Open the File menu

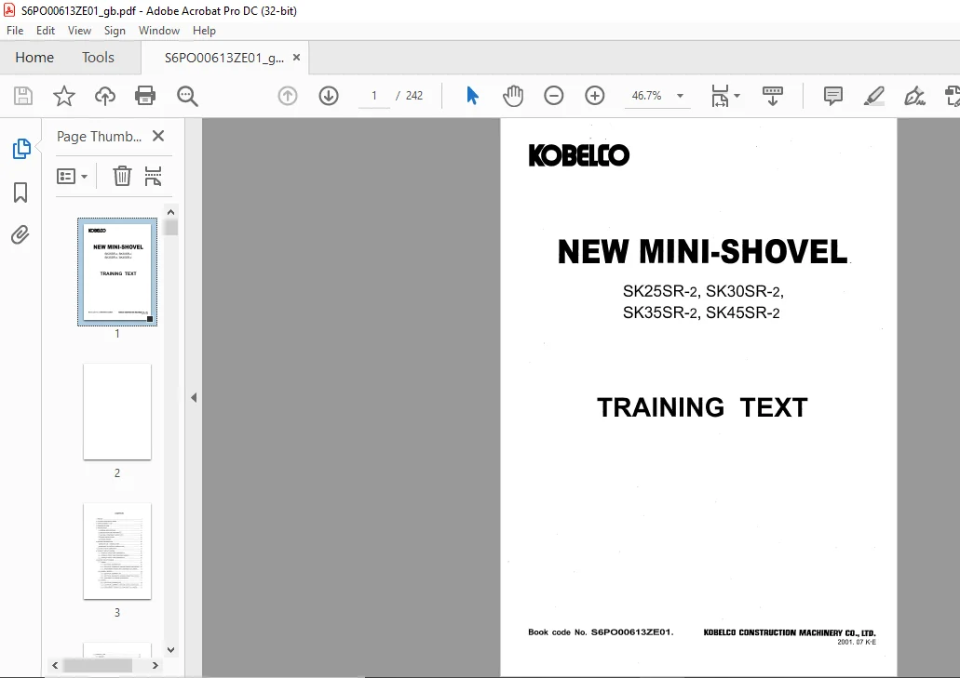click(x=15, y=31)
